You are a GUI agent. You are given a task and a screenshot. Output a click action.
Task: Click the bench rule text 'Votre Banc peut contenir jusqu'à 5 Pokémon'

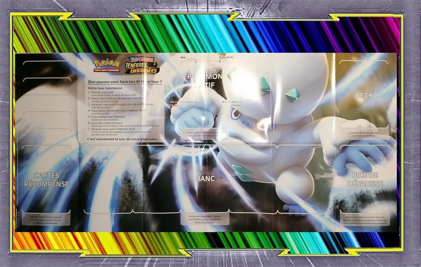pos(205,219)
